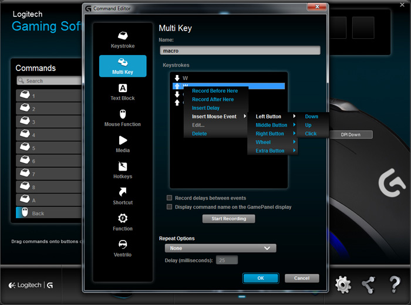This screenshot has width=411, height=305.
Task: Select the first W key-down keystroke row
Action: pyautogui.click(x=228, y=78)
